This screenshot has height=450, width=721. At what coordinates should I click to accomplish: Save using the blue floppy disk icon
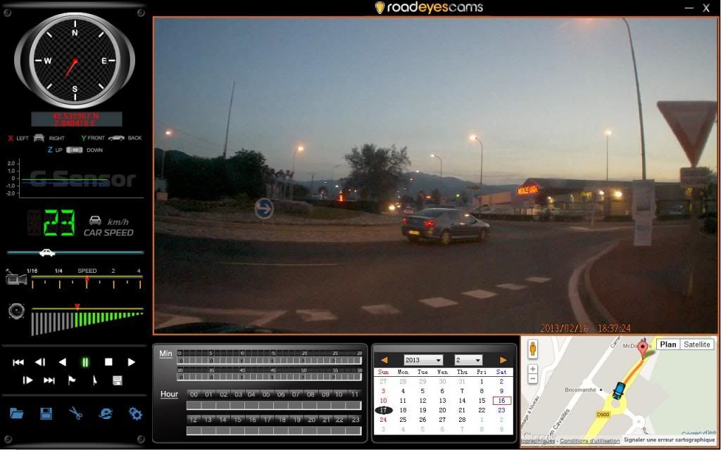[46, 413]
